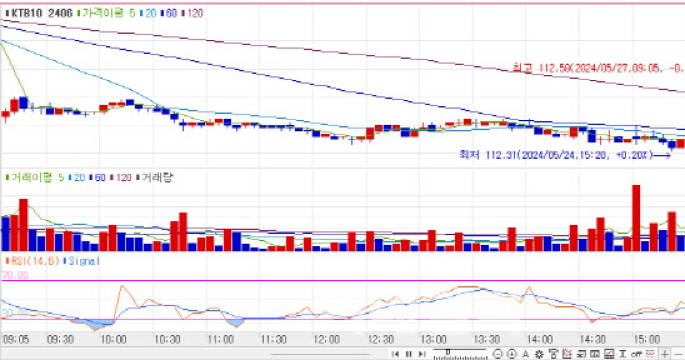
Task: Click the 최고 112.58 high-price annotation
Action: pyautogui.click(x=597, y=69)
